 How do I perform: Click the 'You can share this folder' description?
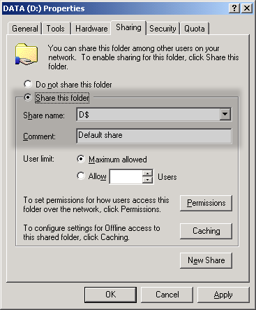144,57
